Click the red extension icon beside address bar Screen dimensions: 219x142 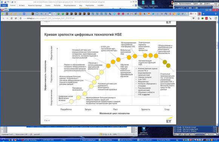click(x=207, y=19)
